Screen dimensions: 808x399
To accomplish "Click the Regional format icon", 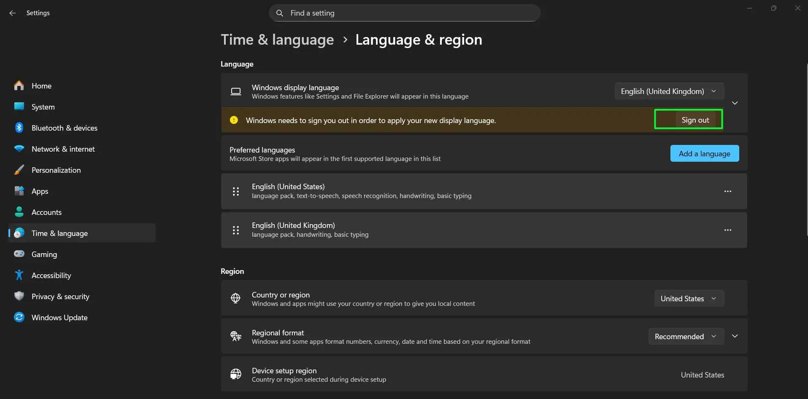I will tap(235, 336).
